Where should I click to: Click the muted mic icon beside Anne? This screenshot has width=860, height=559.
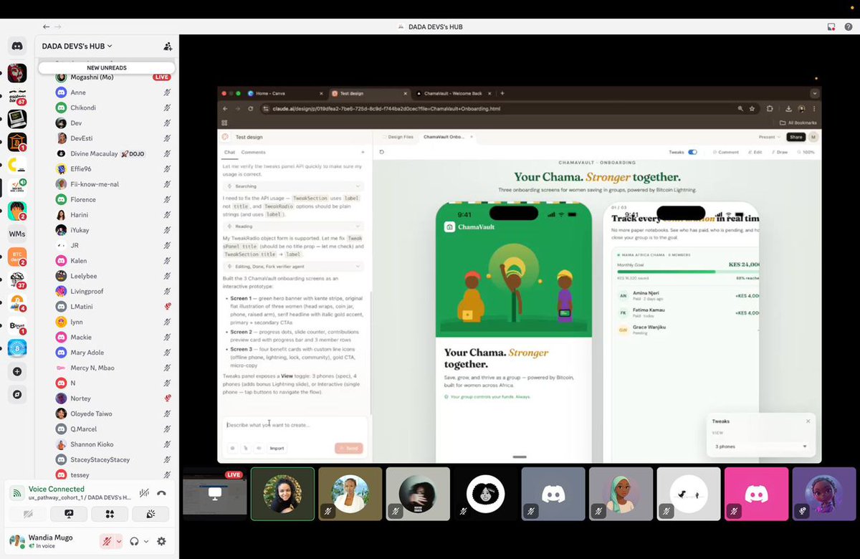[x=167, y=92]
